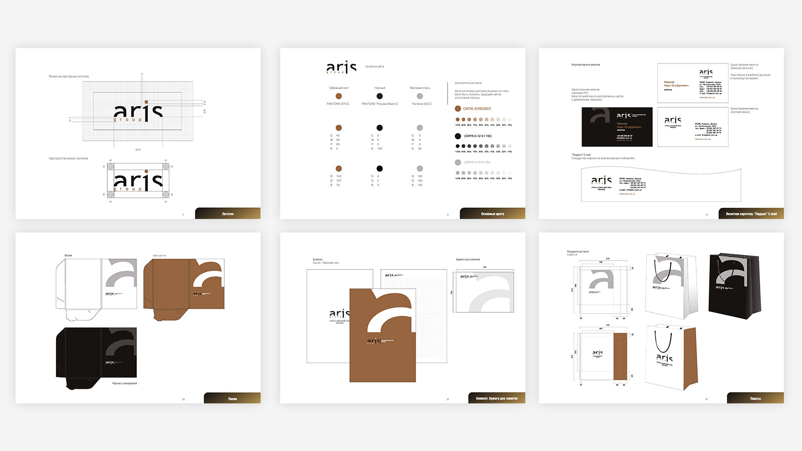Click the large black CMYK 0/0/0/100 circle
Screen dimensions: 802x451
point(458,136)
